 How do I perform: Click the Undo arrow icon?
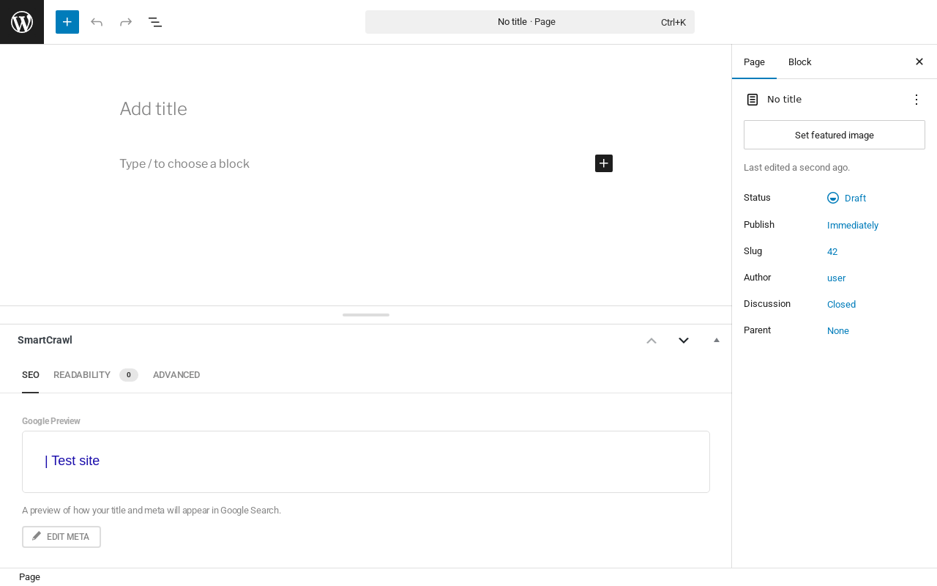97,22
